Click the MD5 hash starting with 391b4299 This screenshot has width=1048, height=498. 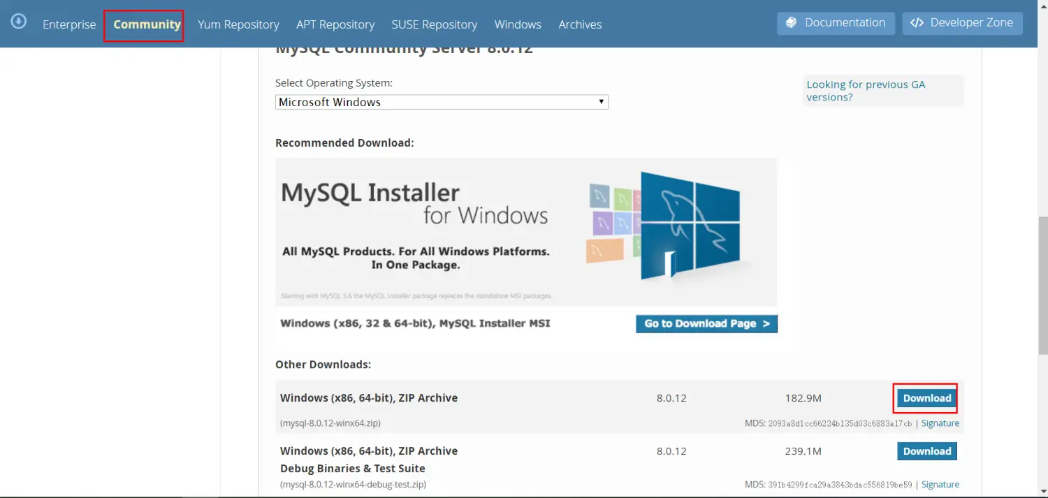840,485
